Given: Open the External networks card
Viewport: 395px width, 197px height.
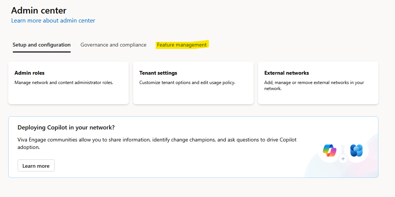Looking at the screenshot, I should pyautogui.click(x=318, y=83).
